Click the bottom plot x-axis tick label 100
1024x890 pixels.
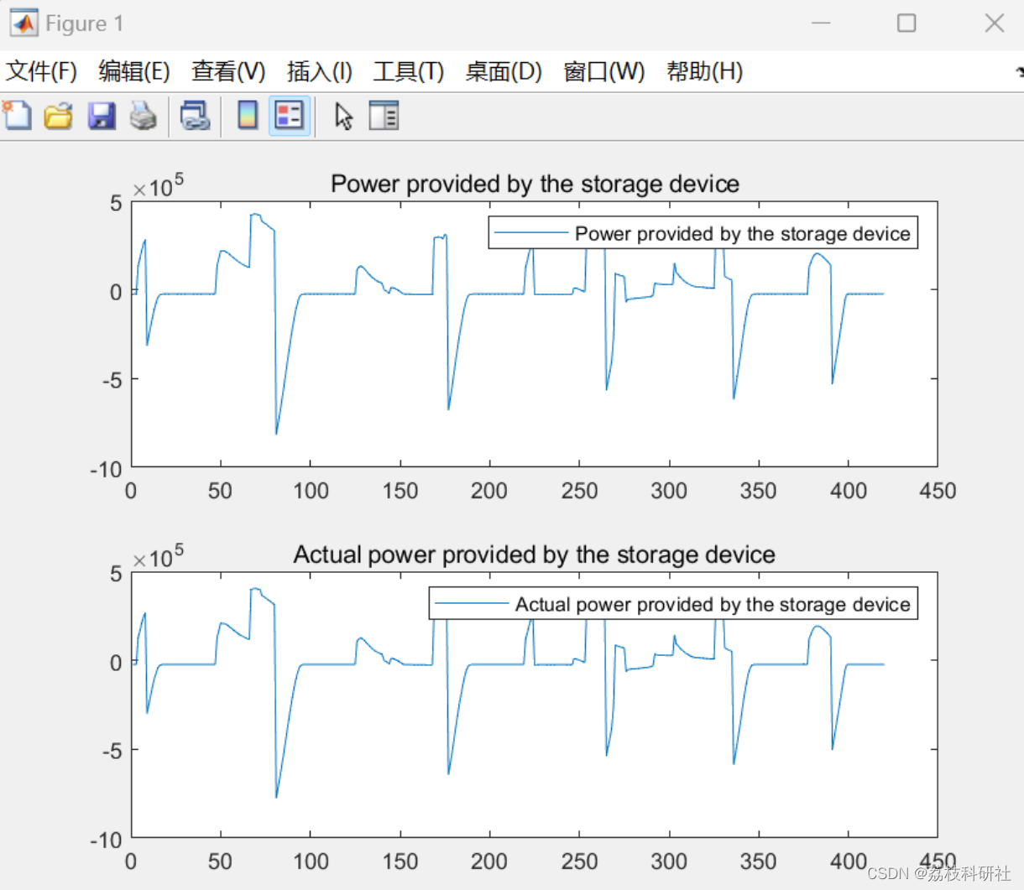(x=311, y=861)
